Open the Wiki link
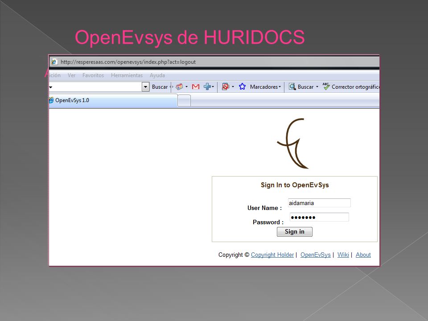The width and height of the screenshot is (428, 321). pyautogui.click(x=343, y=255)
